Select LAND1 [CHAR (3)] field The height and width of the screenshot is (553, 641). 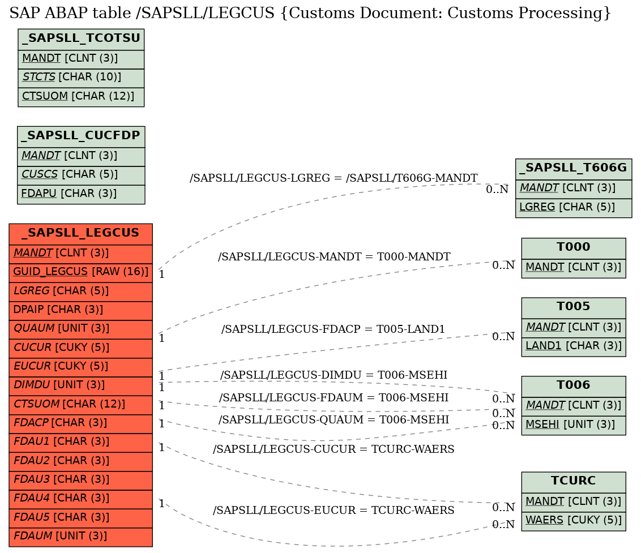coord(574,347)
